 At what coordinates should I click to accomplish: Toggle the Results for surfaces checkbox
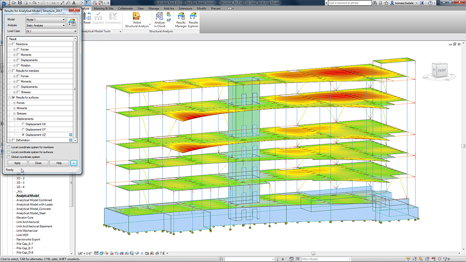click(14, 98)
